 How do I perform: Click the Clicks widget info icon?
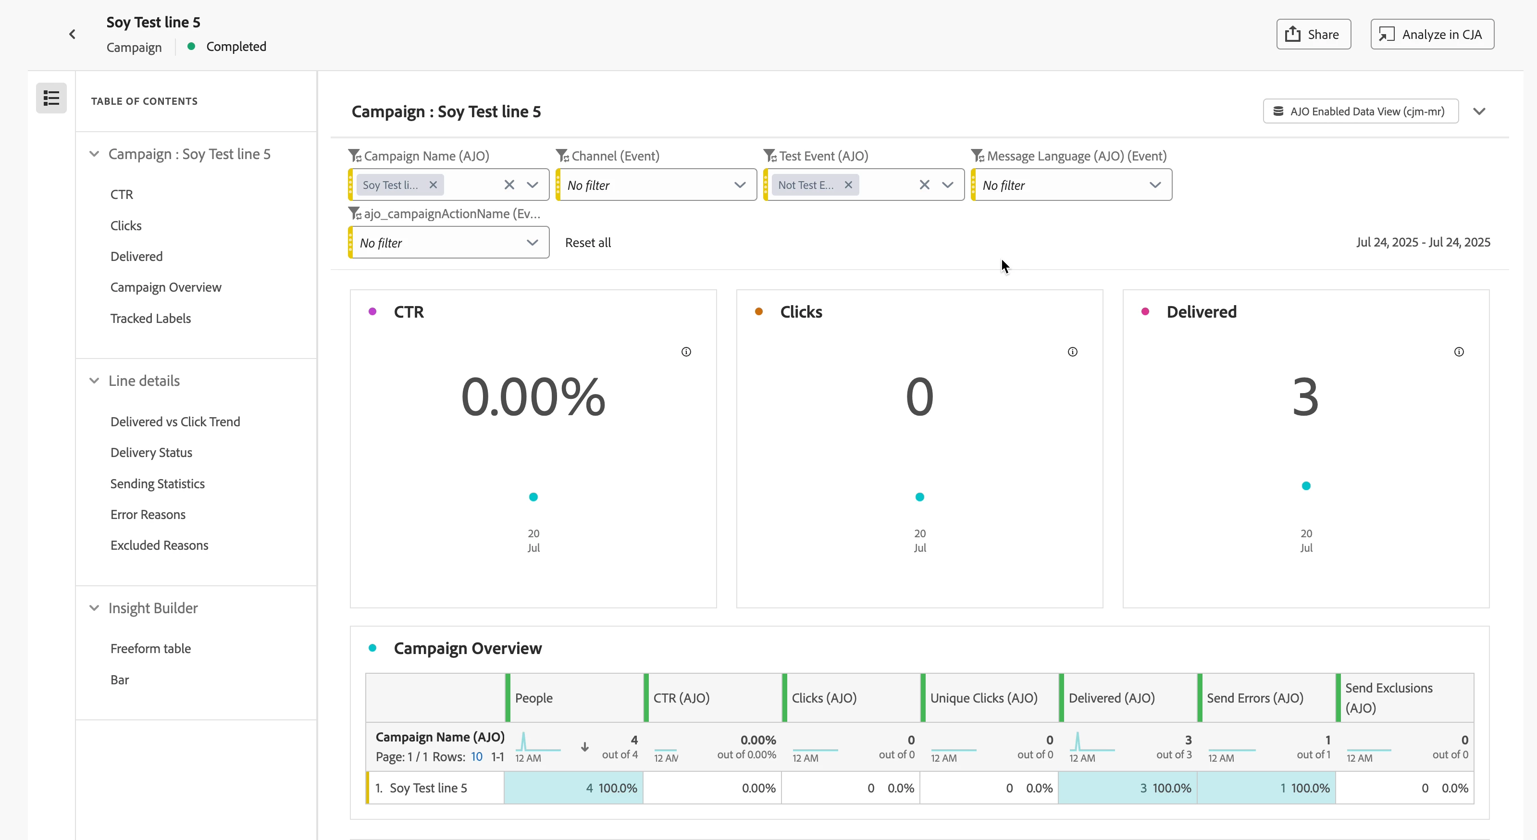[1072, 352]
